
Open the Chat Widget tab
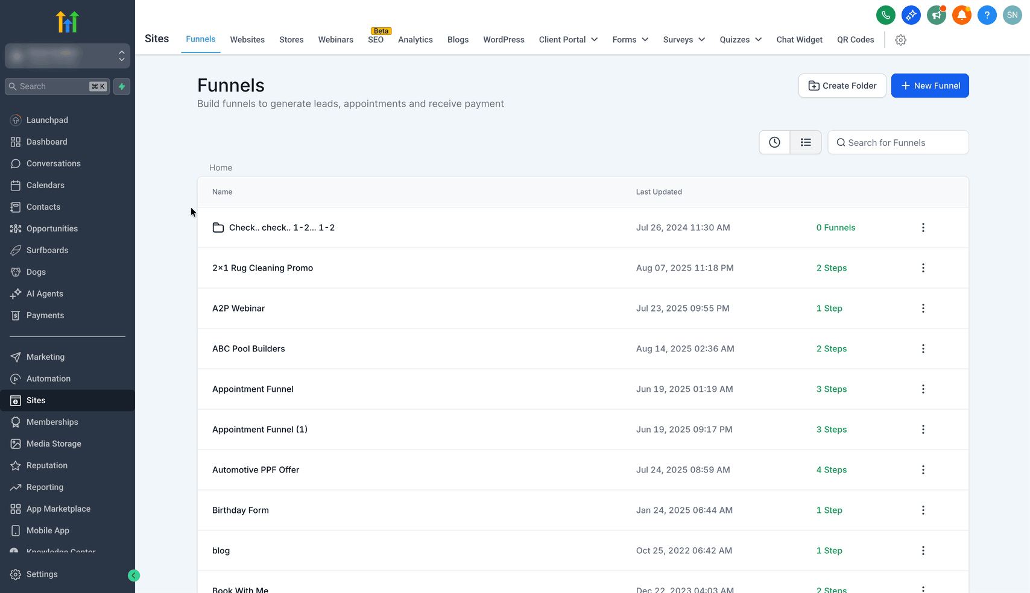799,40
